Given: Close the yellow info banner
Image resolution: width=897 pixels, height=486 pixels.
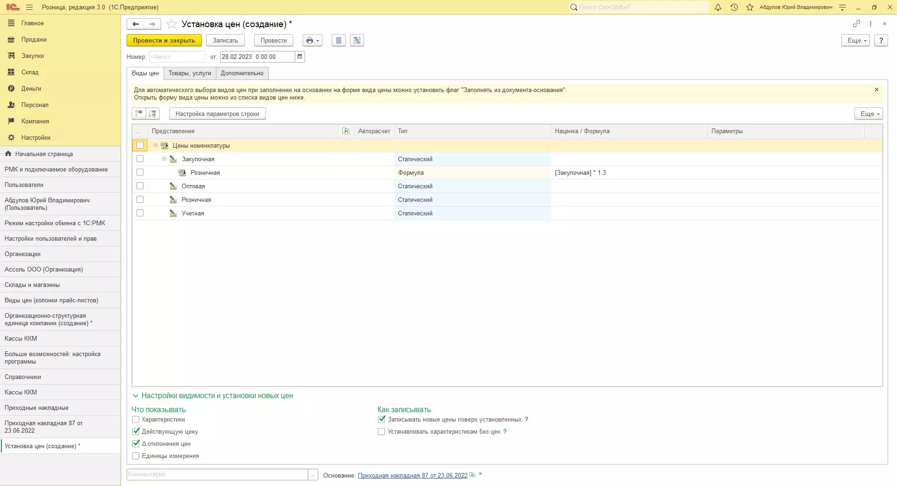Looking at the screenshot, I should click(876, 90).
